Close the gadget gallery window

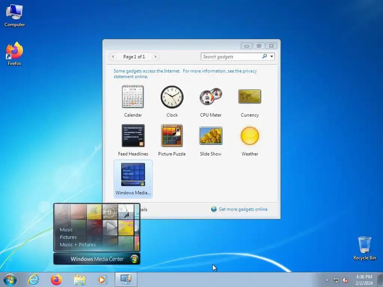tap(272, 46)
